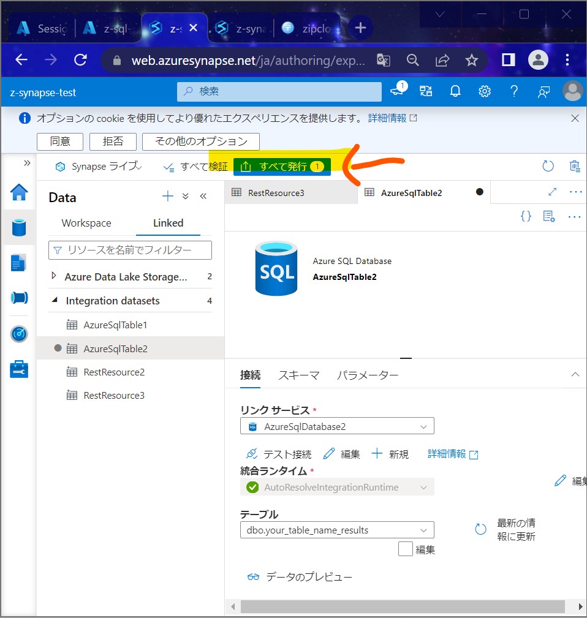Click the 検索 search box

[x=279, y=91]
